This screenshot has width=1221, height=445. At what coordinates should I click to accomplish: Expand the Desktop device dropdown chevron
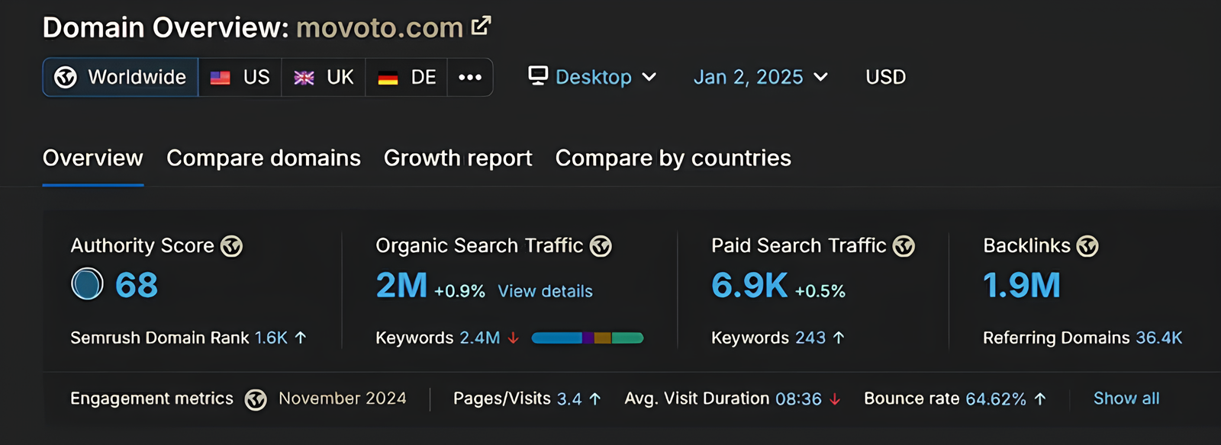click(649, 77)
